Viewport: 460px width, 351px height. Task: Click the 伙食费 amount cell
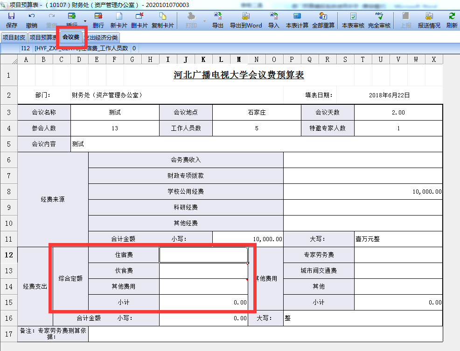click(203, 270)
